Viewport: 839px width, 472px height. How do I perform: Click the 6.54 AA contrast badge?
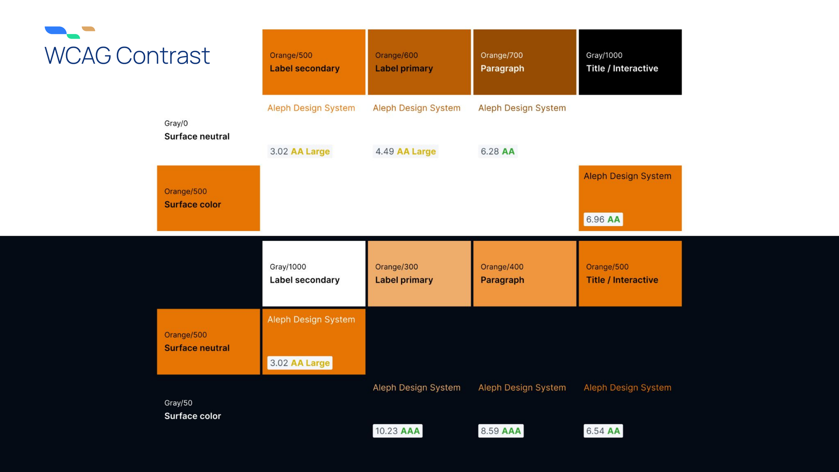tap(603, 431)
